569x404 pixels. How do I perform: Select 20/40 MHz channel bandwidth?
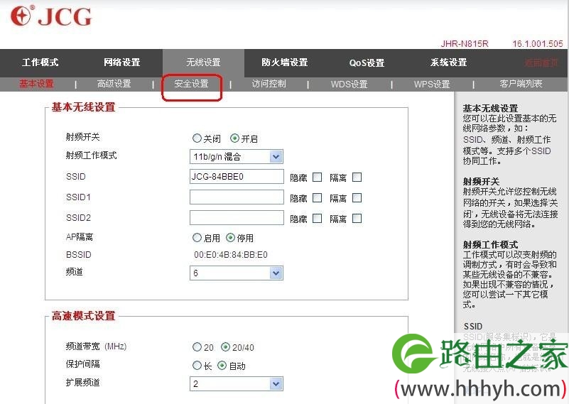coord(225,347)
